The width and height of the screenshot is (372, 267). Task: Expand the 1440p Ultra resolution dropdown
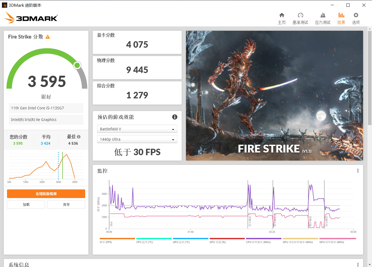pos(137,139)
